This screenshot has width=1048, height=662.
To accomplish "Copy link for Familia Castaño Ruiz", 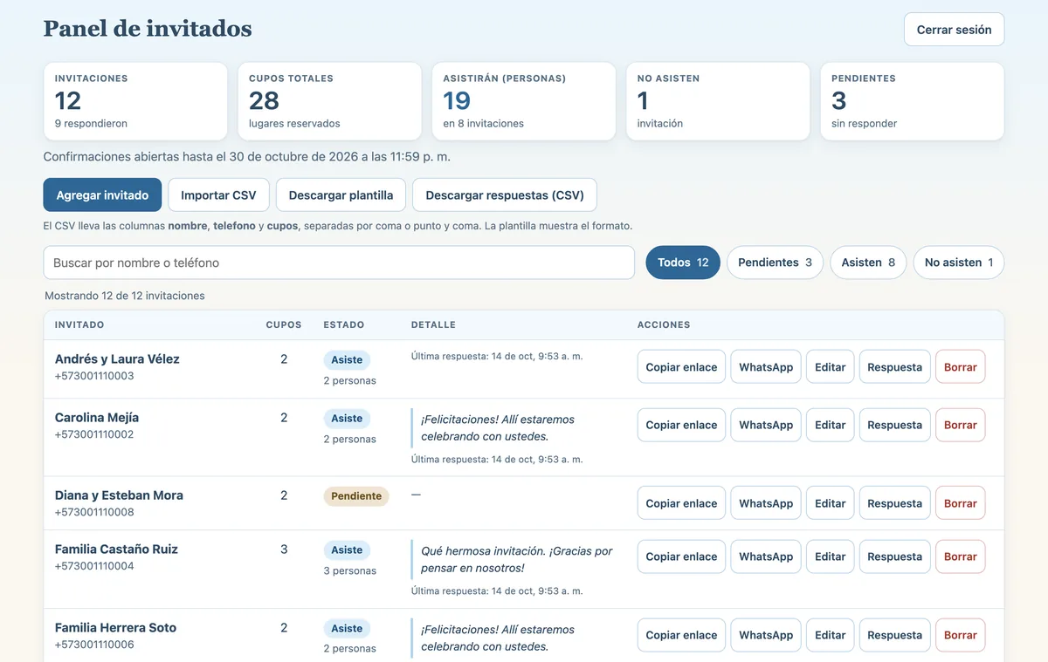I will point(681,556).
